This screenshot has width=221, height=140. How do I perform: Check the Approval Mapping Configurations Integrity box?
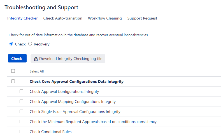[21, 102]
